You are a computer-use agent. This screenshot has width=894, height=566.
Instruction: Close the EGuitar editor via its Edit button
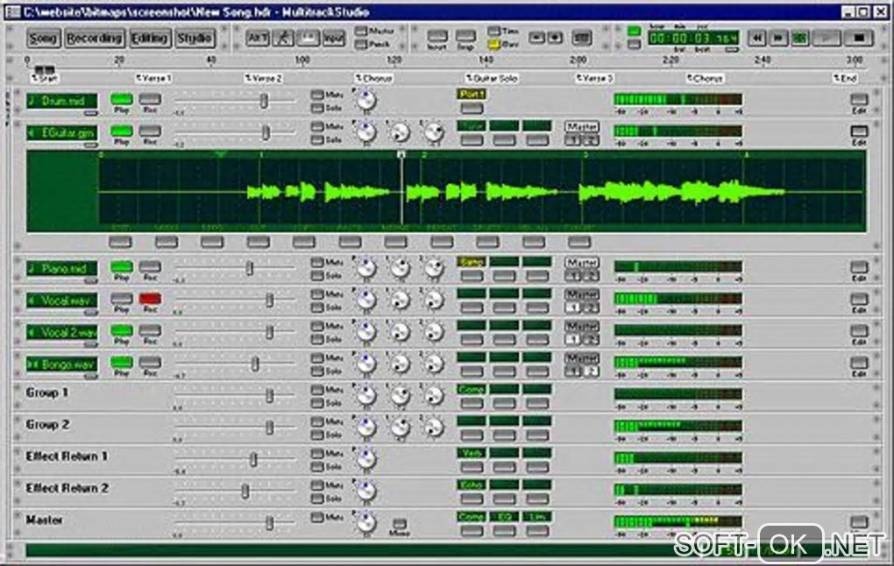tap(859, 131)
